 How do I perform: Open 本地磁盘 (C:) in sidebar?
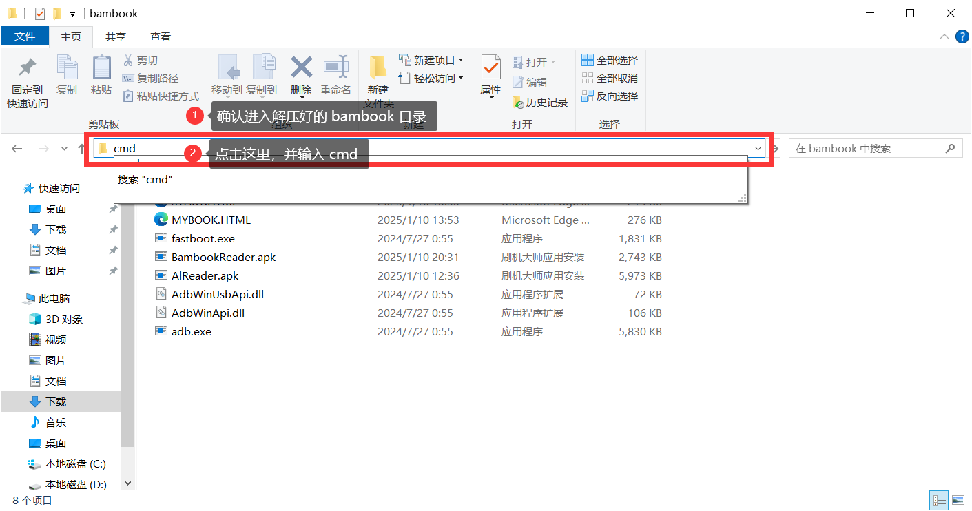pyautogui.click(x=68, y=463)
